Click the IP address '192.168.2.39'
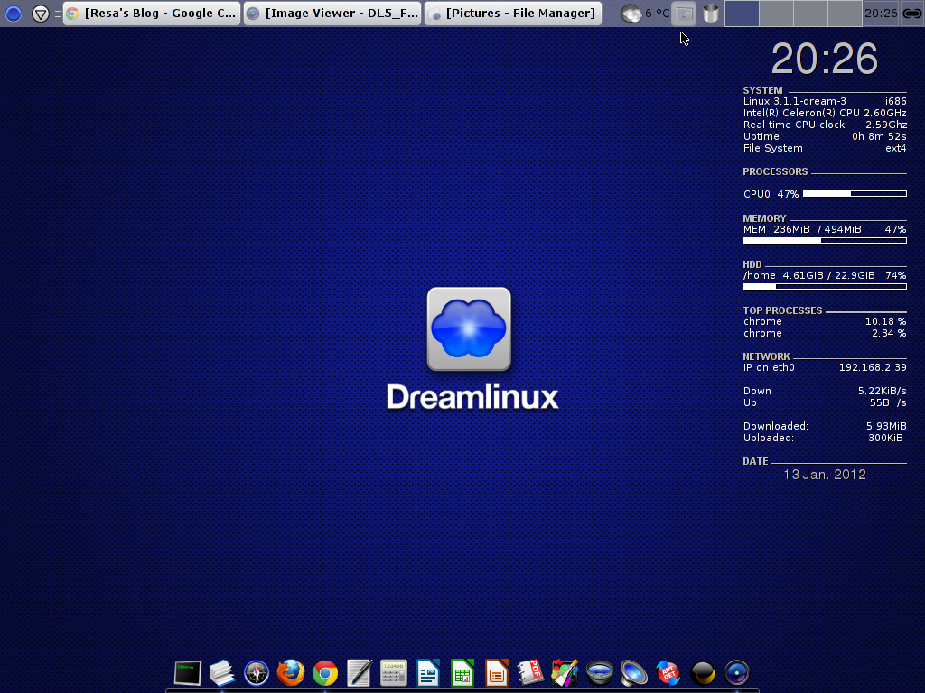Viewport: 925px width, 693px height. click(873, 368)
